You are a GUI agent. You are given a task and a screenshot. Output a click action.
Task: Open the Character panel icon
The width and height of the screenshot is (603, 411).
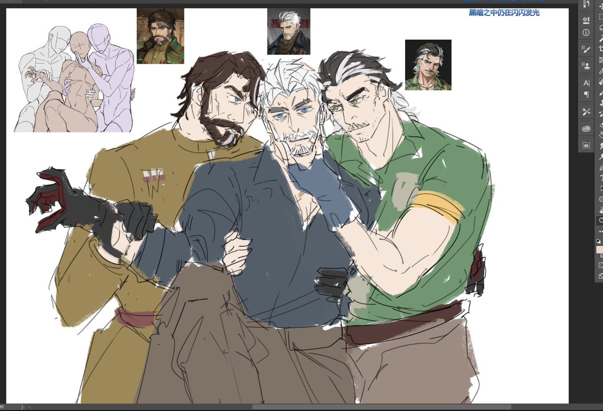[x=586, y=82]
